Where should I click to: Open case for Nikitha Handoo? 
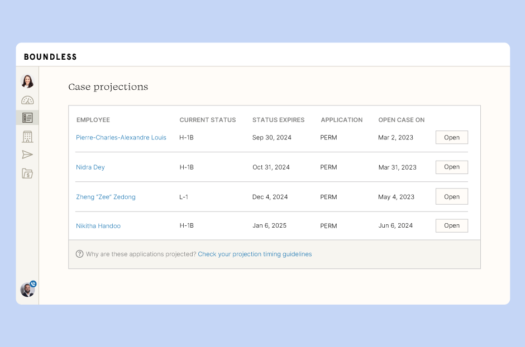tap(452, 225)
